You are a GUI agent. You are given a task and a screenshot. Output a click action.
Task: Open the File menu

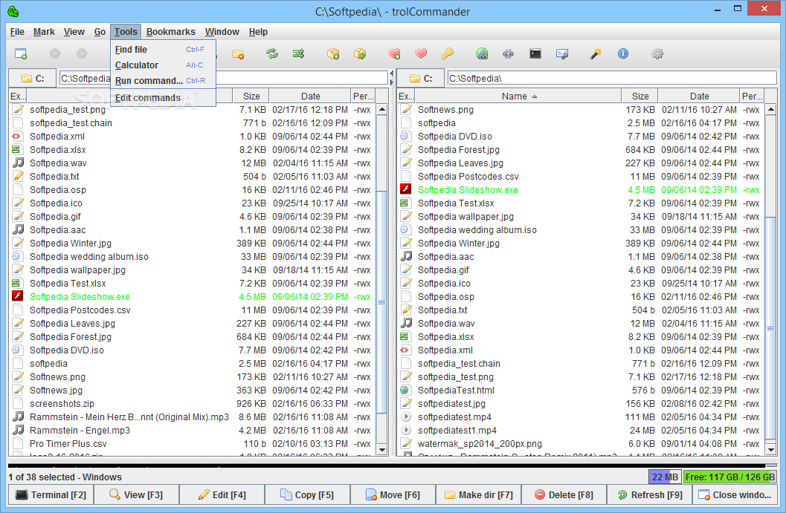point(17,31)
